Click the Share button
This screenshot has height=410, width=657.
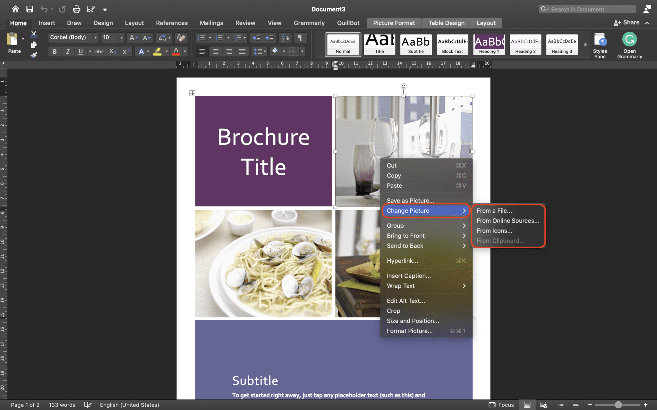pyautogui.click(x=630, y=22)
